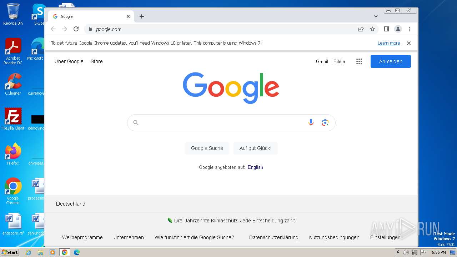Image resolution: width=457 pixels, height=257 pixels.
Task: Open the Windows Start menu
Action: click(10, 252)
